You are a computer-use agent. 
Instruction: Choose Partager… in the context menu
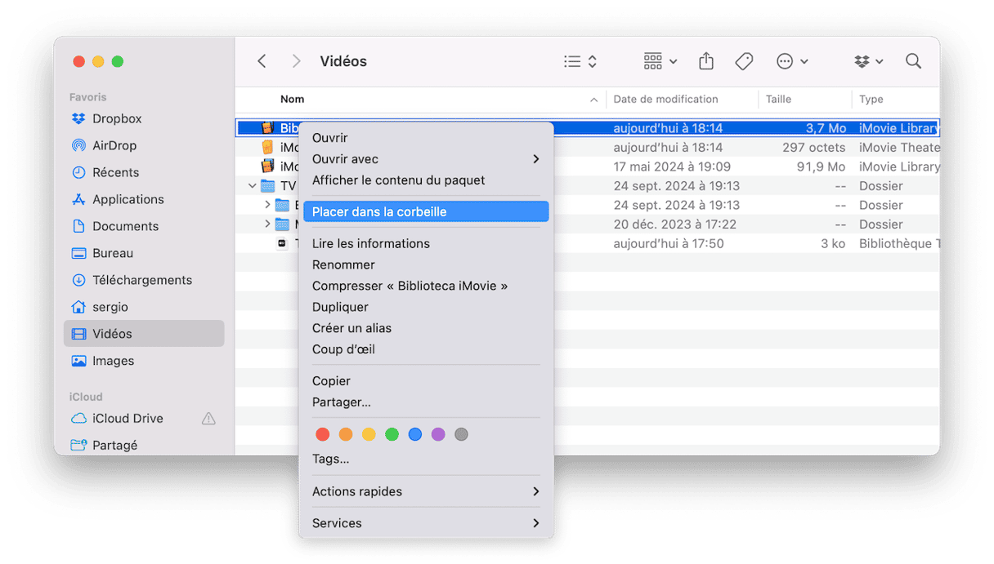click(426, 402)
